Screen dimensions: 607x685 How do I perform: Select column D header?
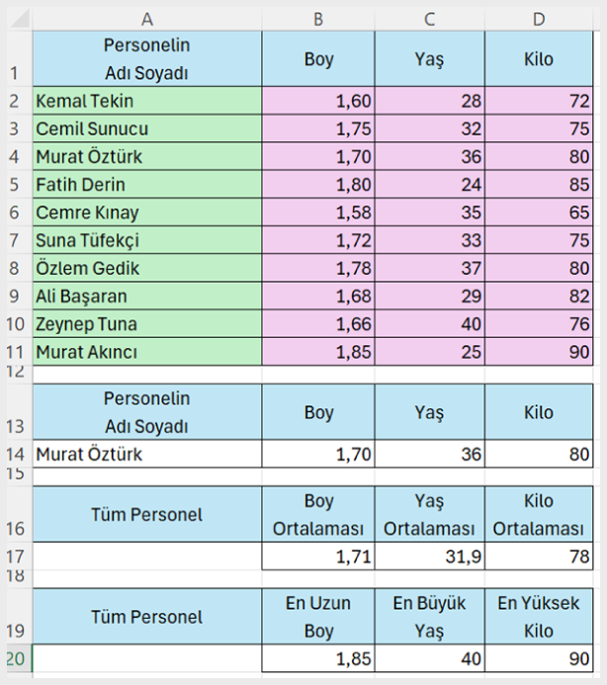539,19
